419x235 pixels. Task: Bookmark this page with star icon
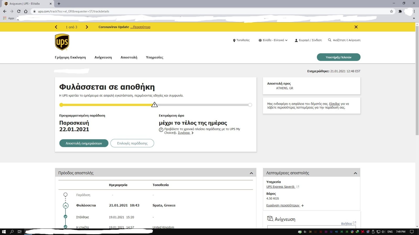(392, 11)
